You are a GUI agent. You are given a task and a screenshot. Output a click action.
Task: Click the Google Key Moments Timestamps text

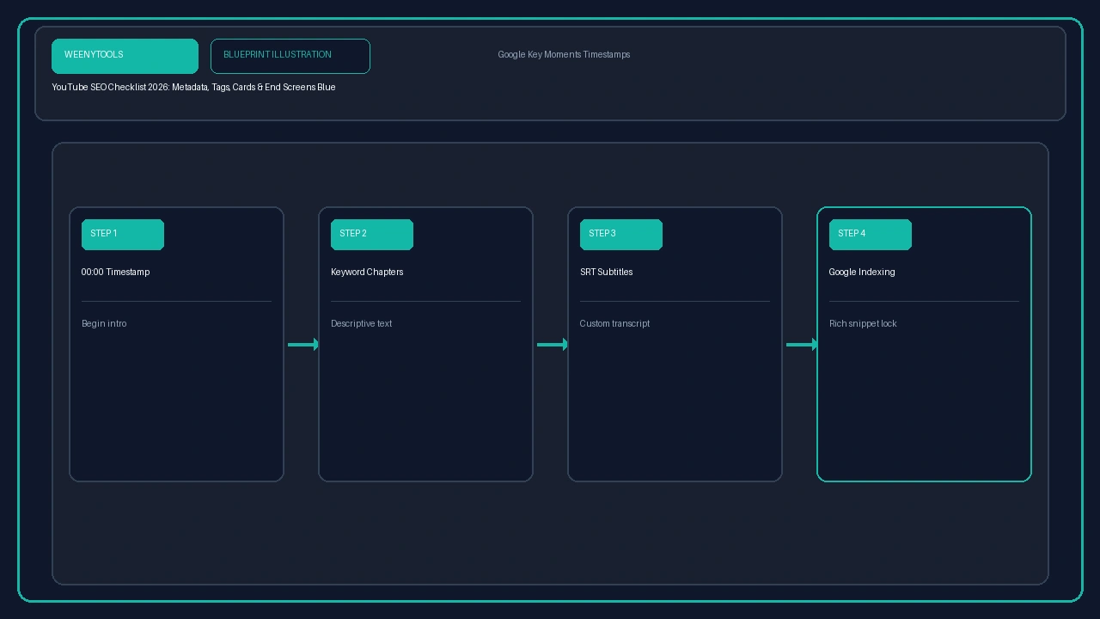pyautogui.click(x=564, y=55)
